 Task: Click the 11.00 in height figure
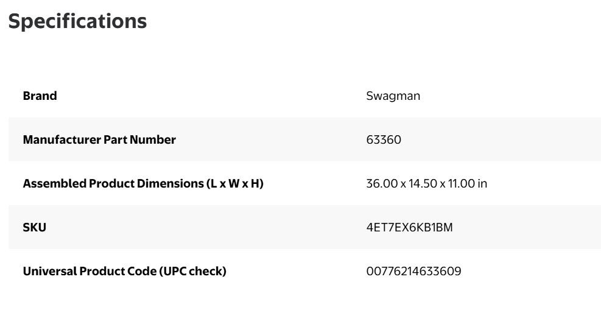tap(468, 183)
